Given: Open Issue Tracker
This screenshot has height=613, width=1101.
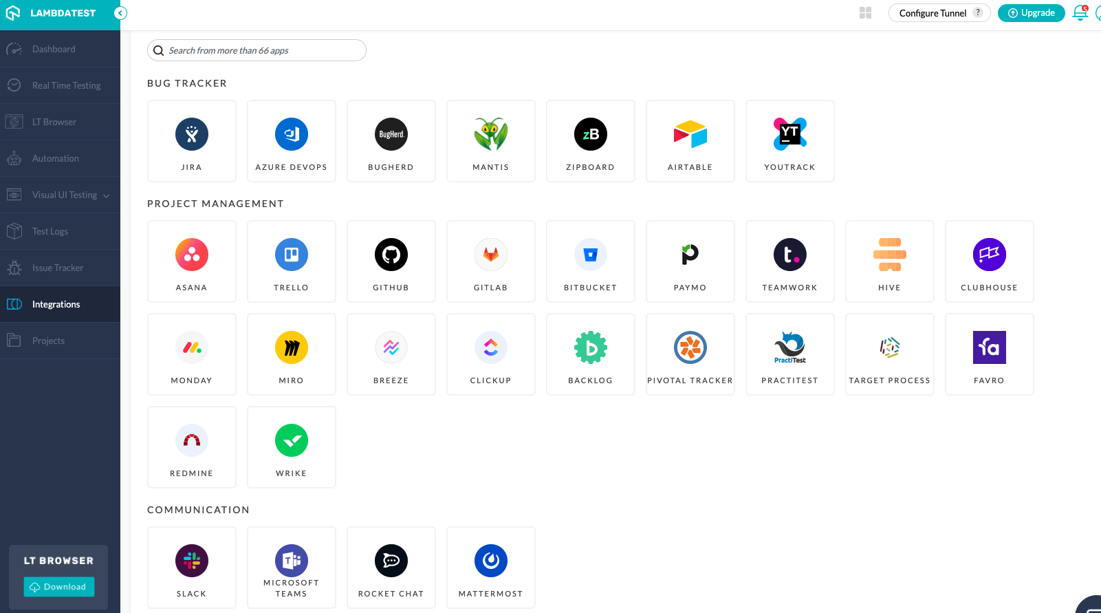Looking at the screenshot, I should tap(60, 268).
